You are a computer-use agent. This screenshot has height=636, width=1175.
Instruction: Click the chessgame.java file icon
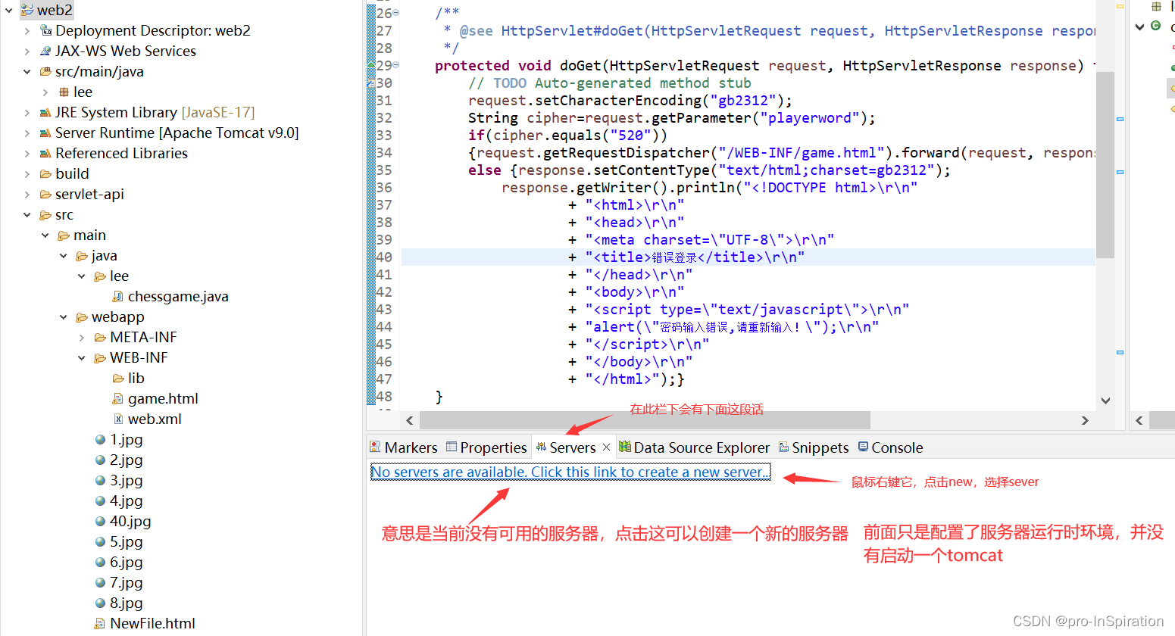118,296
